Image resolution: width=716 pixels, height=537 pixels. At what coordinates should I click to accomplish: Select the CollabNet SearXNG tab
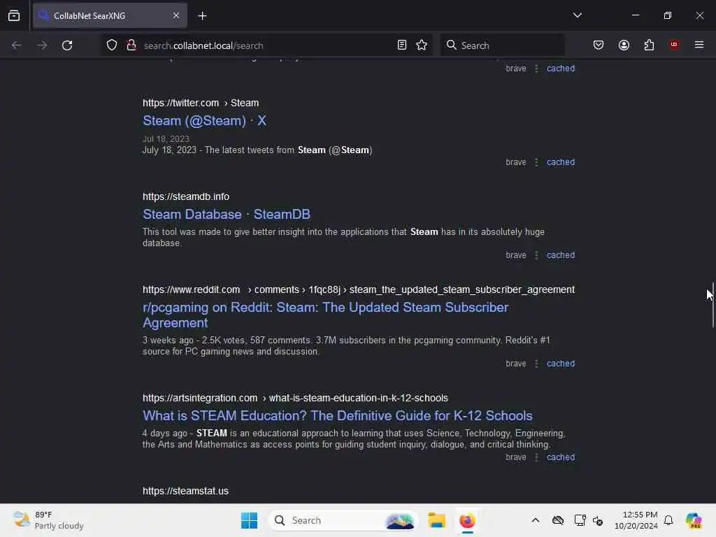click(110, 16)
